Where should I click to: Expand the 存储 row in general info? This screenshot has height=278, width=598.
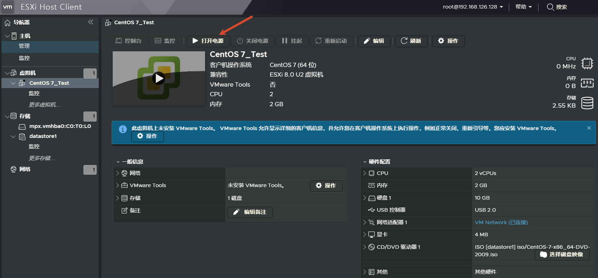117,198
